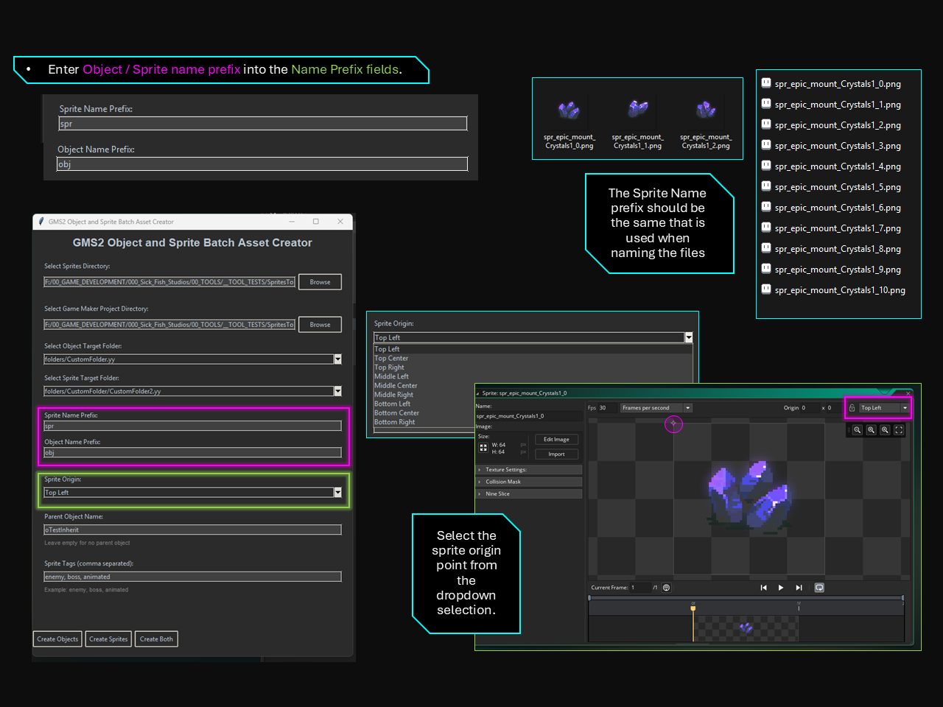Click the file icon beside spr_epic_mount_Crystals1_4.png
The width and height of the screenshot is (943, 707).
coord(766,166)
